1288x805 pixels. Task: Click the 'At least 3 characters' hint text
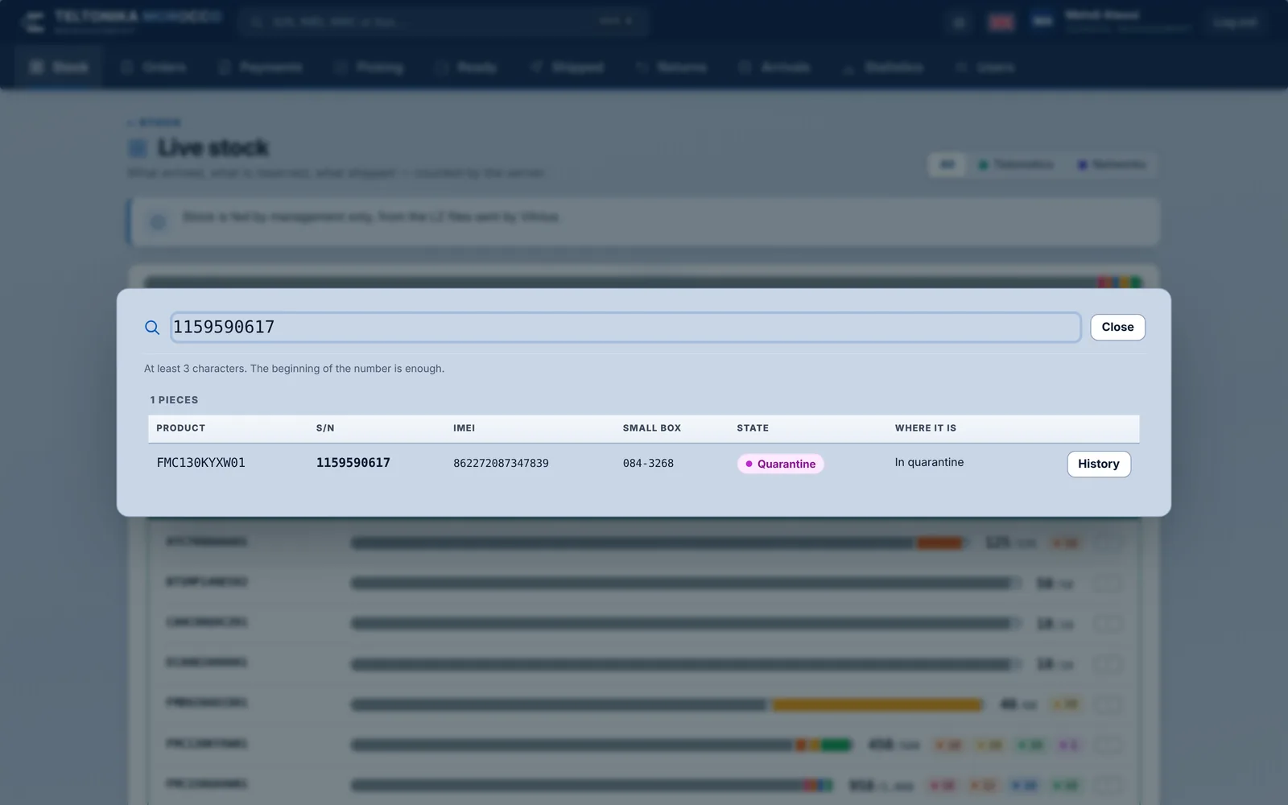pos(294,369)
